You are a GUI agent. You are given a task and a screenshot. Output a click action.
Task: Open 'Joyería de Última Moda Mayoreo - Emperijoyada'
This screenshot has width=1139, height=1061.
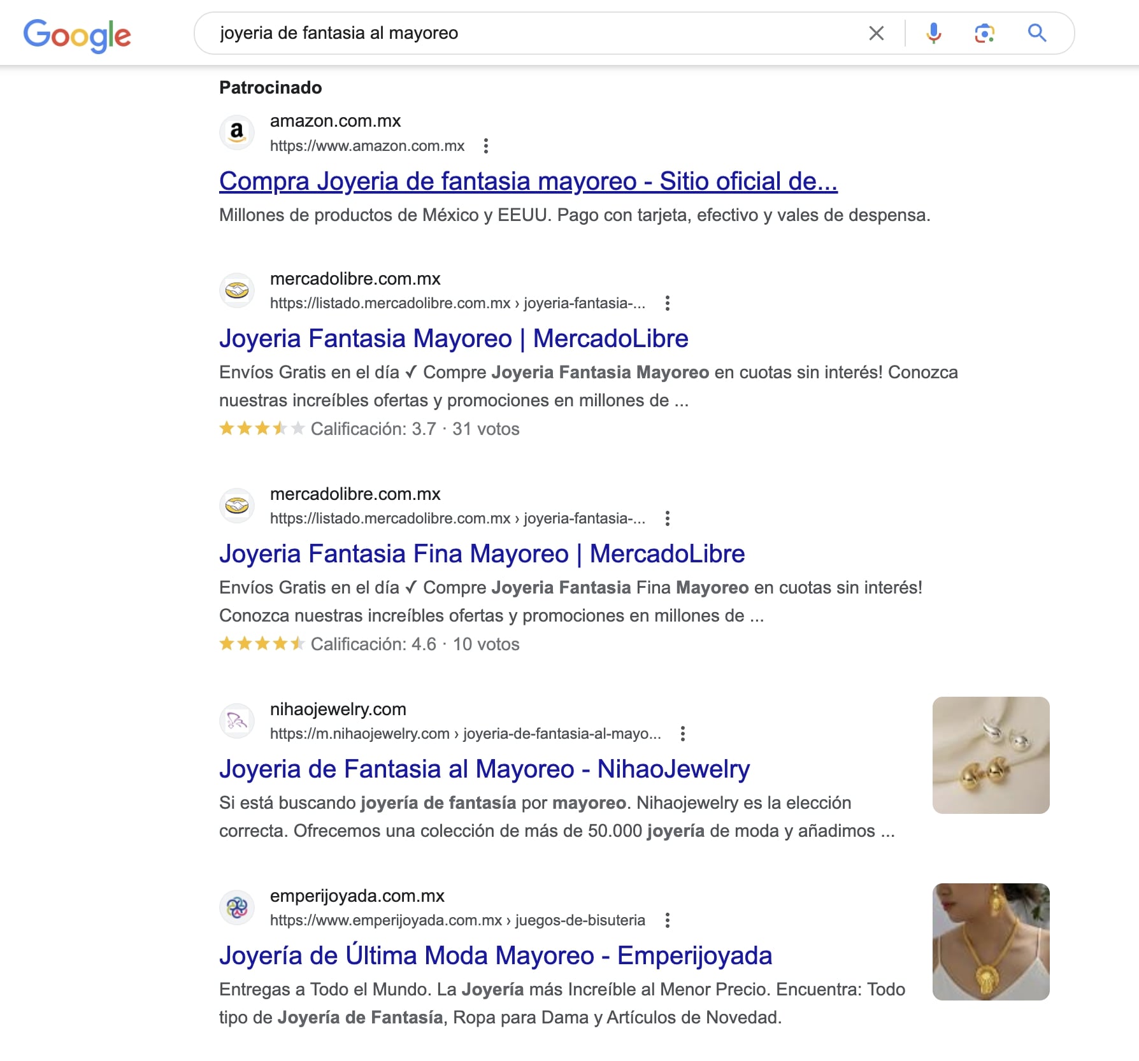(496, 956)
